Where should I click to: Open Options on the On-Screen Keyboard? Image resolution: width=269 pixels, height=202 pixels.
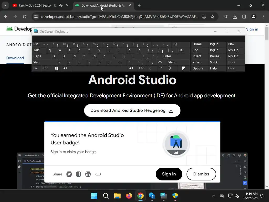(x=200, y=68)
